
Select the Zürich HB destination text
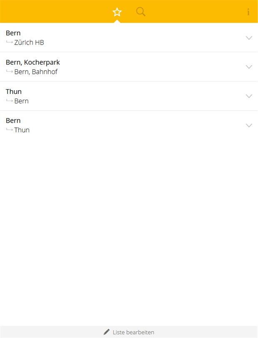29,43
